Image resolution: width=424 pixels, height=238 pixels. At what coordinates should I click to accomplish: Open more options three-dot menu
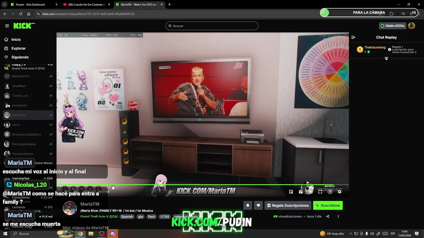338,217
